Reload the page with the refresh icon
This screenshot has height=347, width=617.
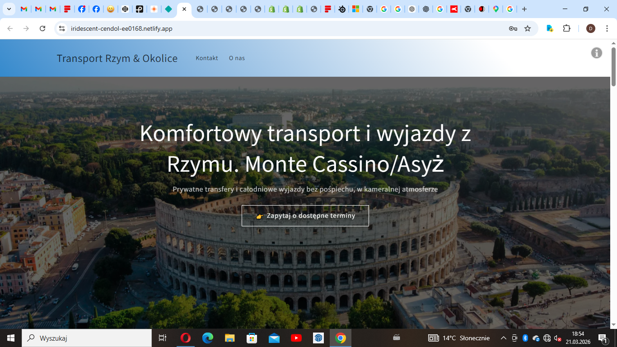(x=42, y=28)
